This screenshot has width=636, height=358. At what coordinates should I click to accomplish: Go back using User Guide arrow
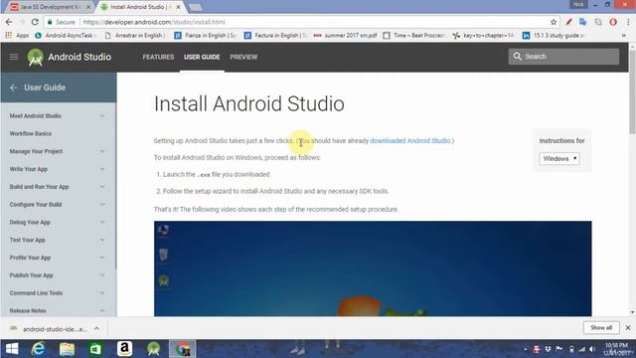click(x=13, y=88)
